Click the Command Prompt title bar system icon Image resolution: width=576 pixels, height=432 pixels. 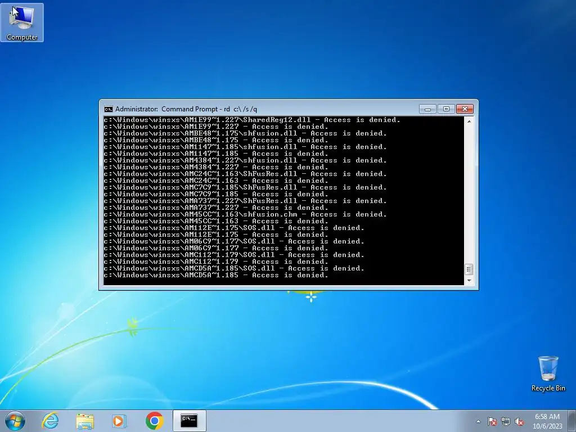(109, 109)
